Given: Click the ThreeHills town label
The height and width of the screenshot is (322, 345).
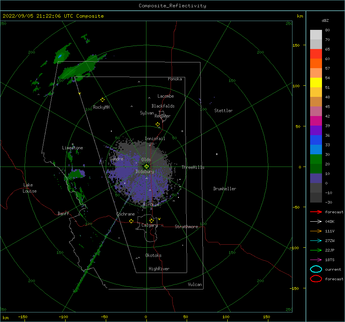Looking at the screenshot, I should (x=193, y=167).
